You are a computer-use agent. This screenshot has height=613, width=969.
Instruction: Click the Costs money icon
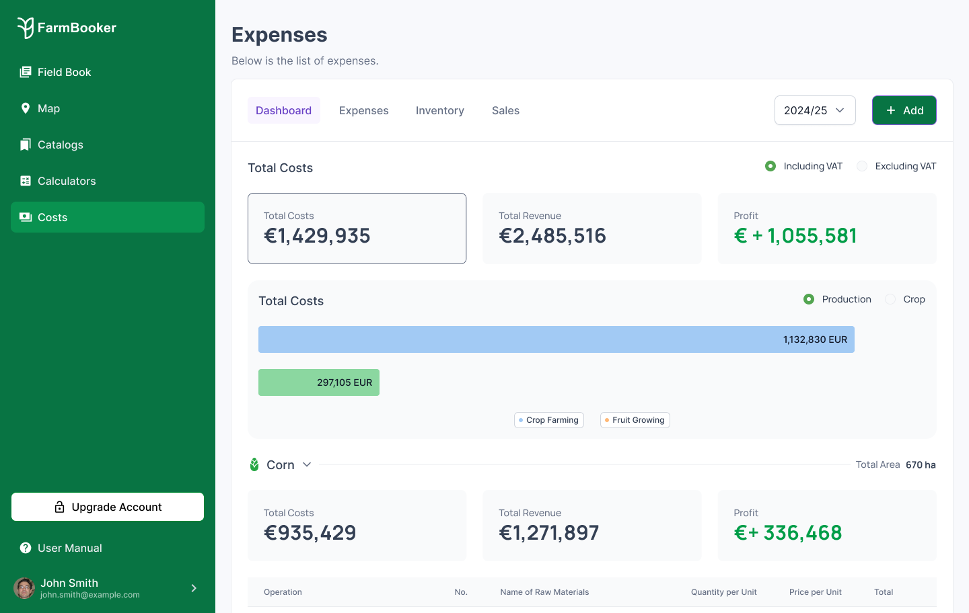coord(26,217)
